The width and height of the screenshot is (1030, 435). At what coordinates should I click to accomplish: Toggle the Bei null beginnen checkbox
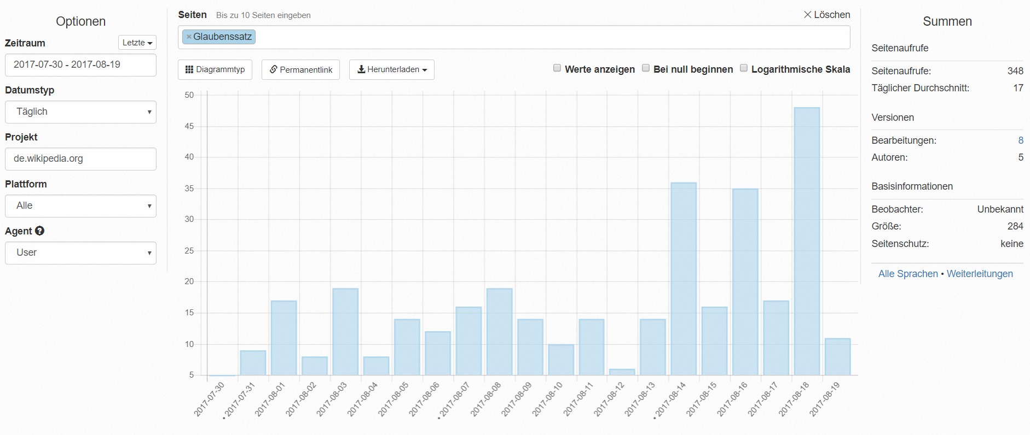(646, 68)
